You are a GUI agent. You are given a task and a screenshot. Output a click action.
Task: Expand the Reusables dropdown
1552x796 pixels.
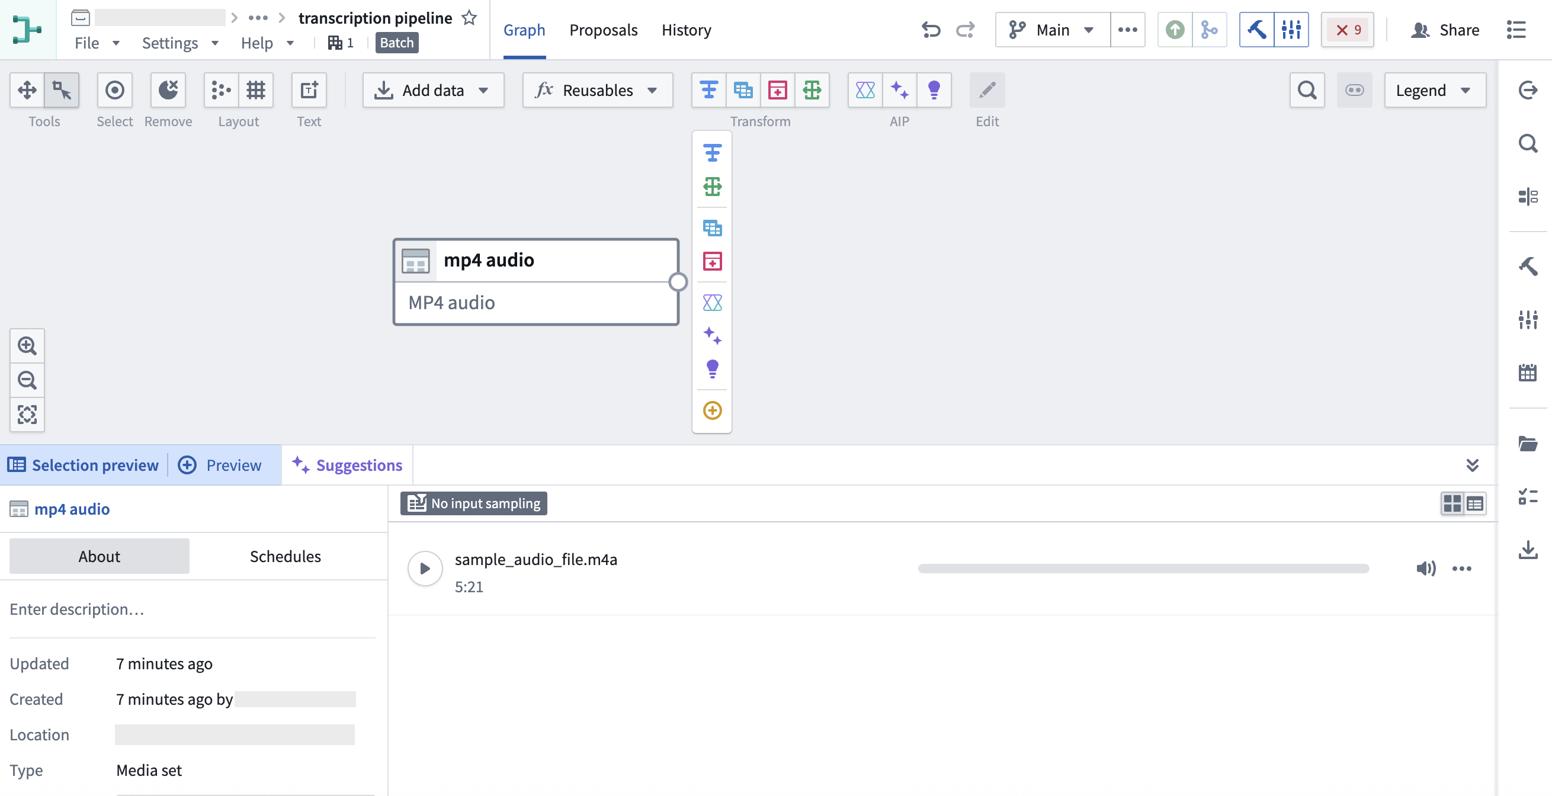(598, 91)
